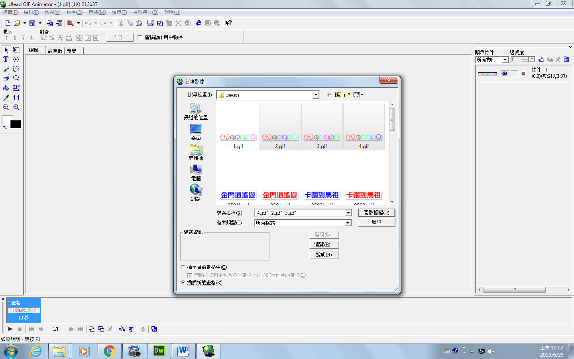This screenshot has width=574, height=359.
Task: Pick the Eyedropper tool
Action: pyautogui.click(x=6, y=98)
